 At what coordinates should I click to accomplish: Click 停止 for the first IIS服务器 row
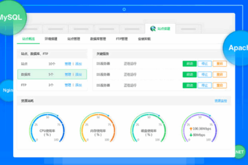(205, 64)
